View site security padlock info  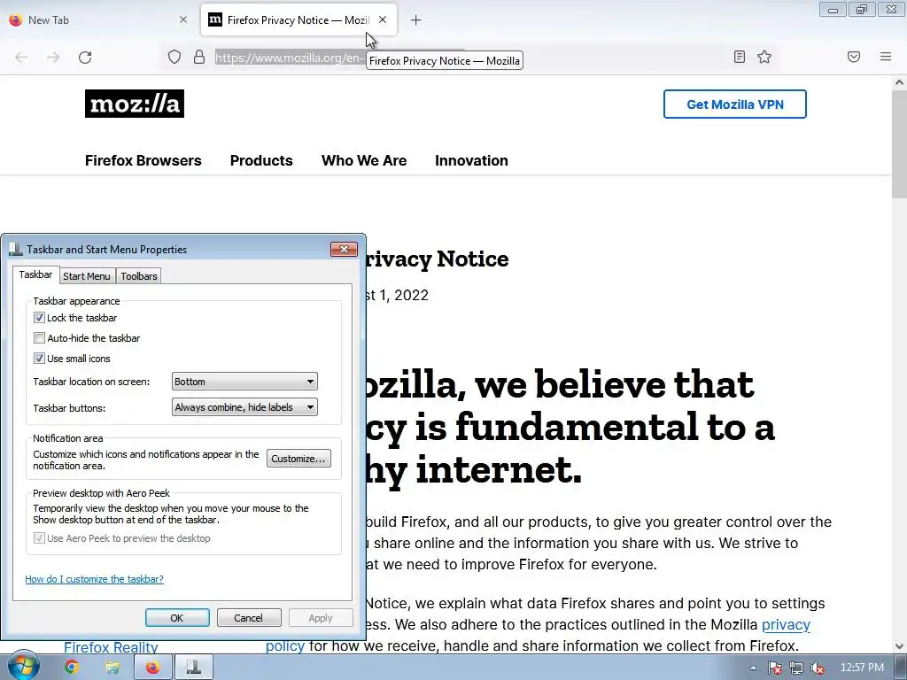199,57
